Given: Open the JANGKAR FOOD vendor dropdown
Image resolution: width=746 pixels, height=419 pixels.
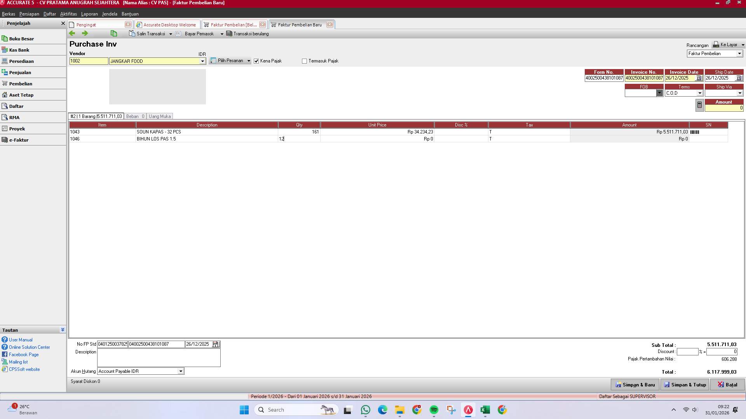Looking at the screenshot, I should [x=202, y=61].
